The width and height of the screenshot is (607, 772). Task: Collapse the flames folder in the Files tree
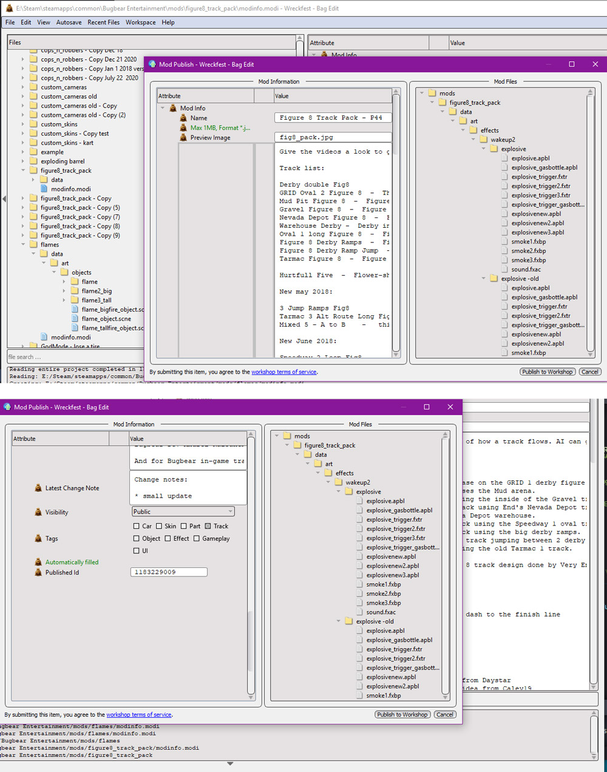coord(23,245)
